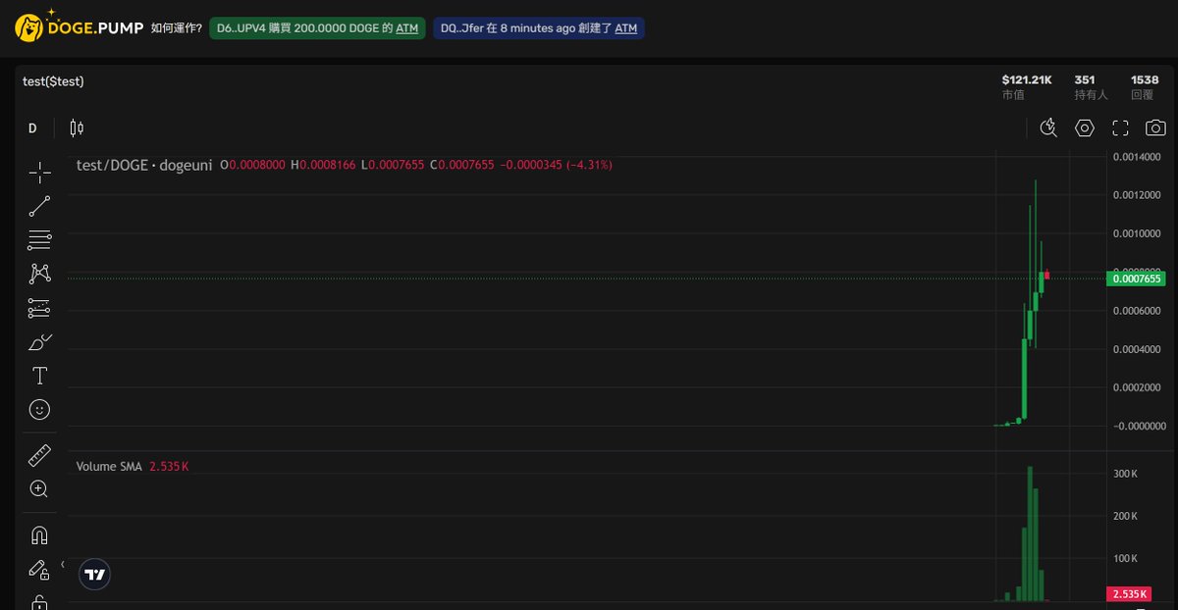
Task: Select the pattern XABCD tool
Action: tap(39, 274)
